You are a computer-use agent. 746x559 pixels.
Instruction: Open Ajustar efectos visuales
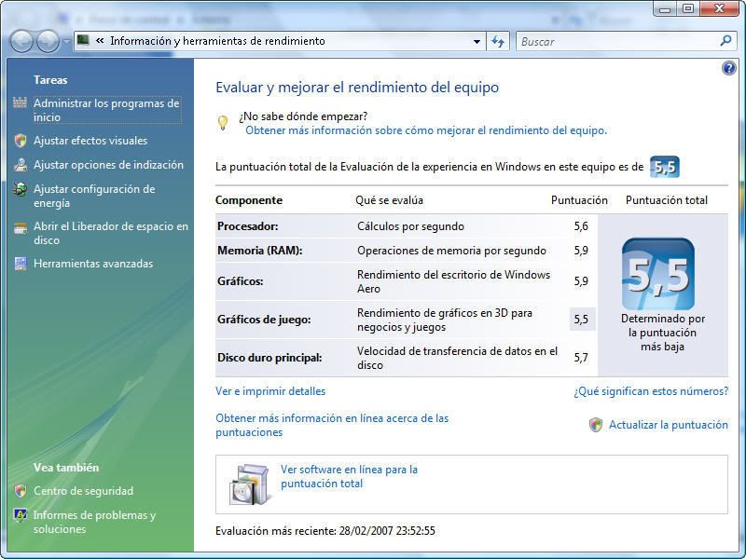(x=90, y=141)
